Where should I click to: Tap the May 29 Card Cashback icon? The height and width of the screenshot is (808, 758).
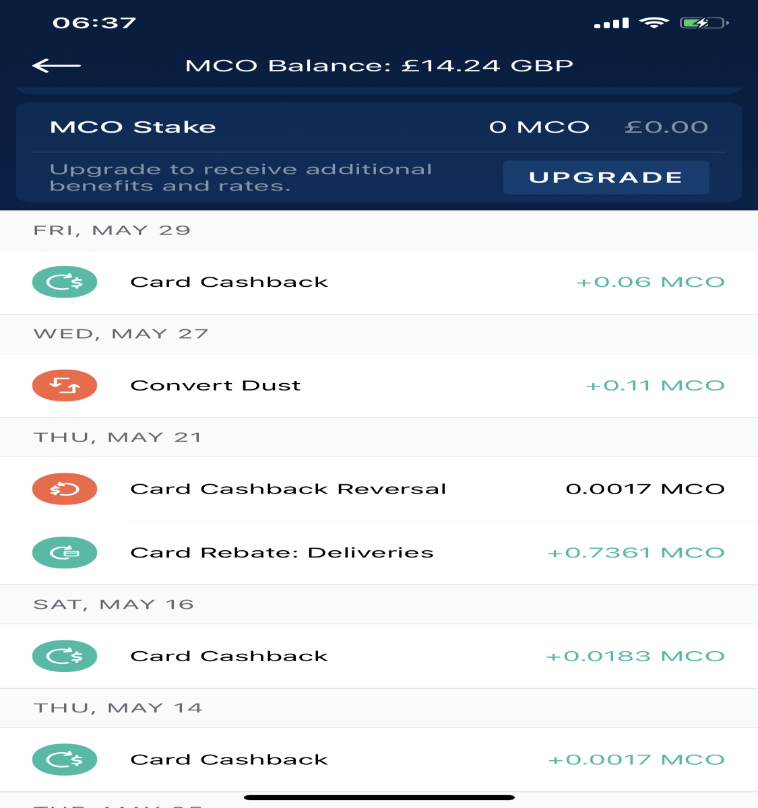[65, 282]
